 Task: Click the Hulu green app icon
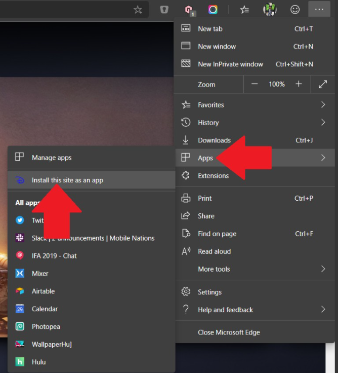click(x=20, y=361)
